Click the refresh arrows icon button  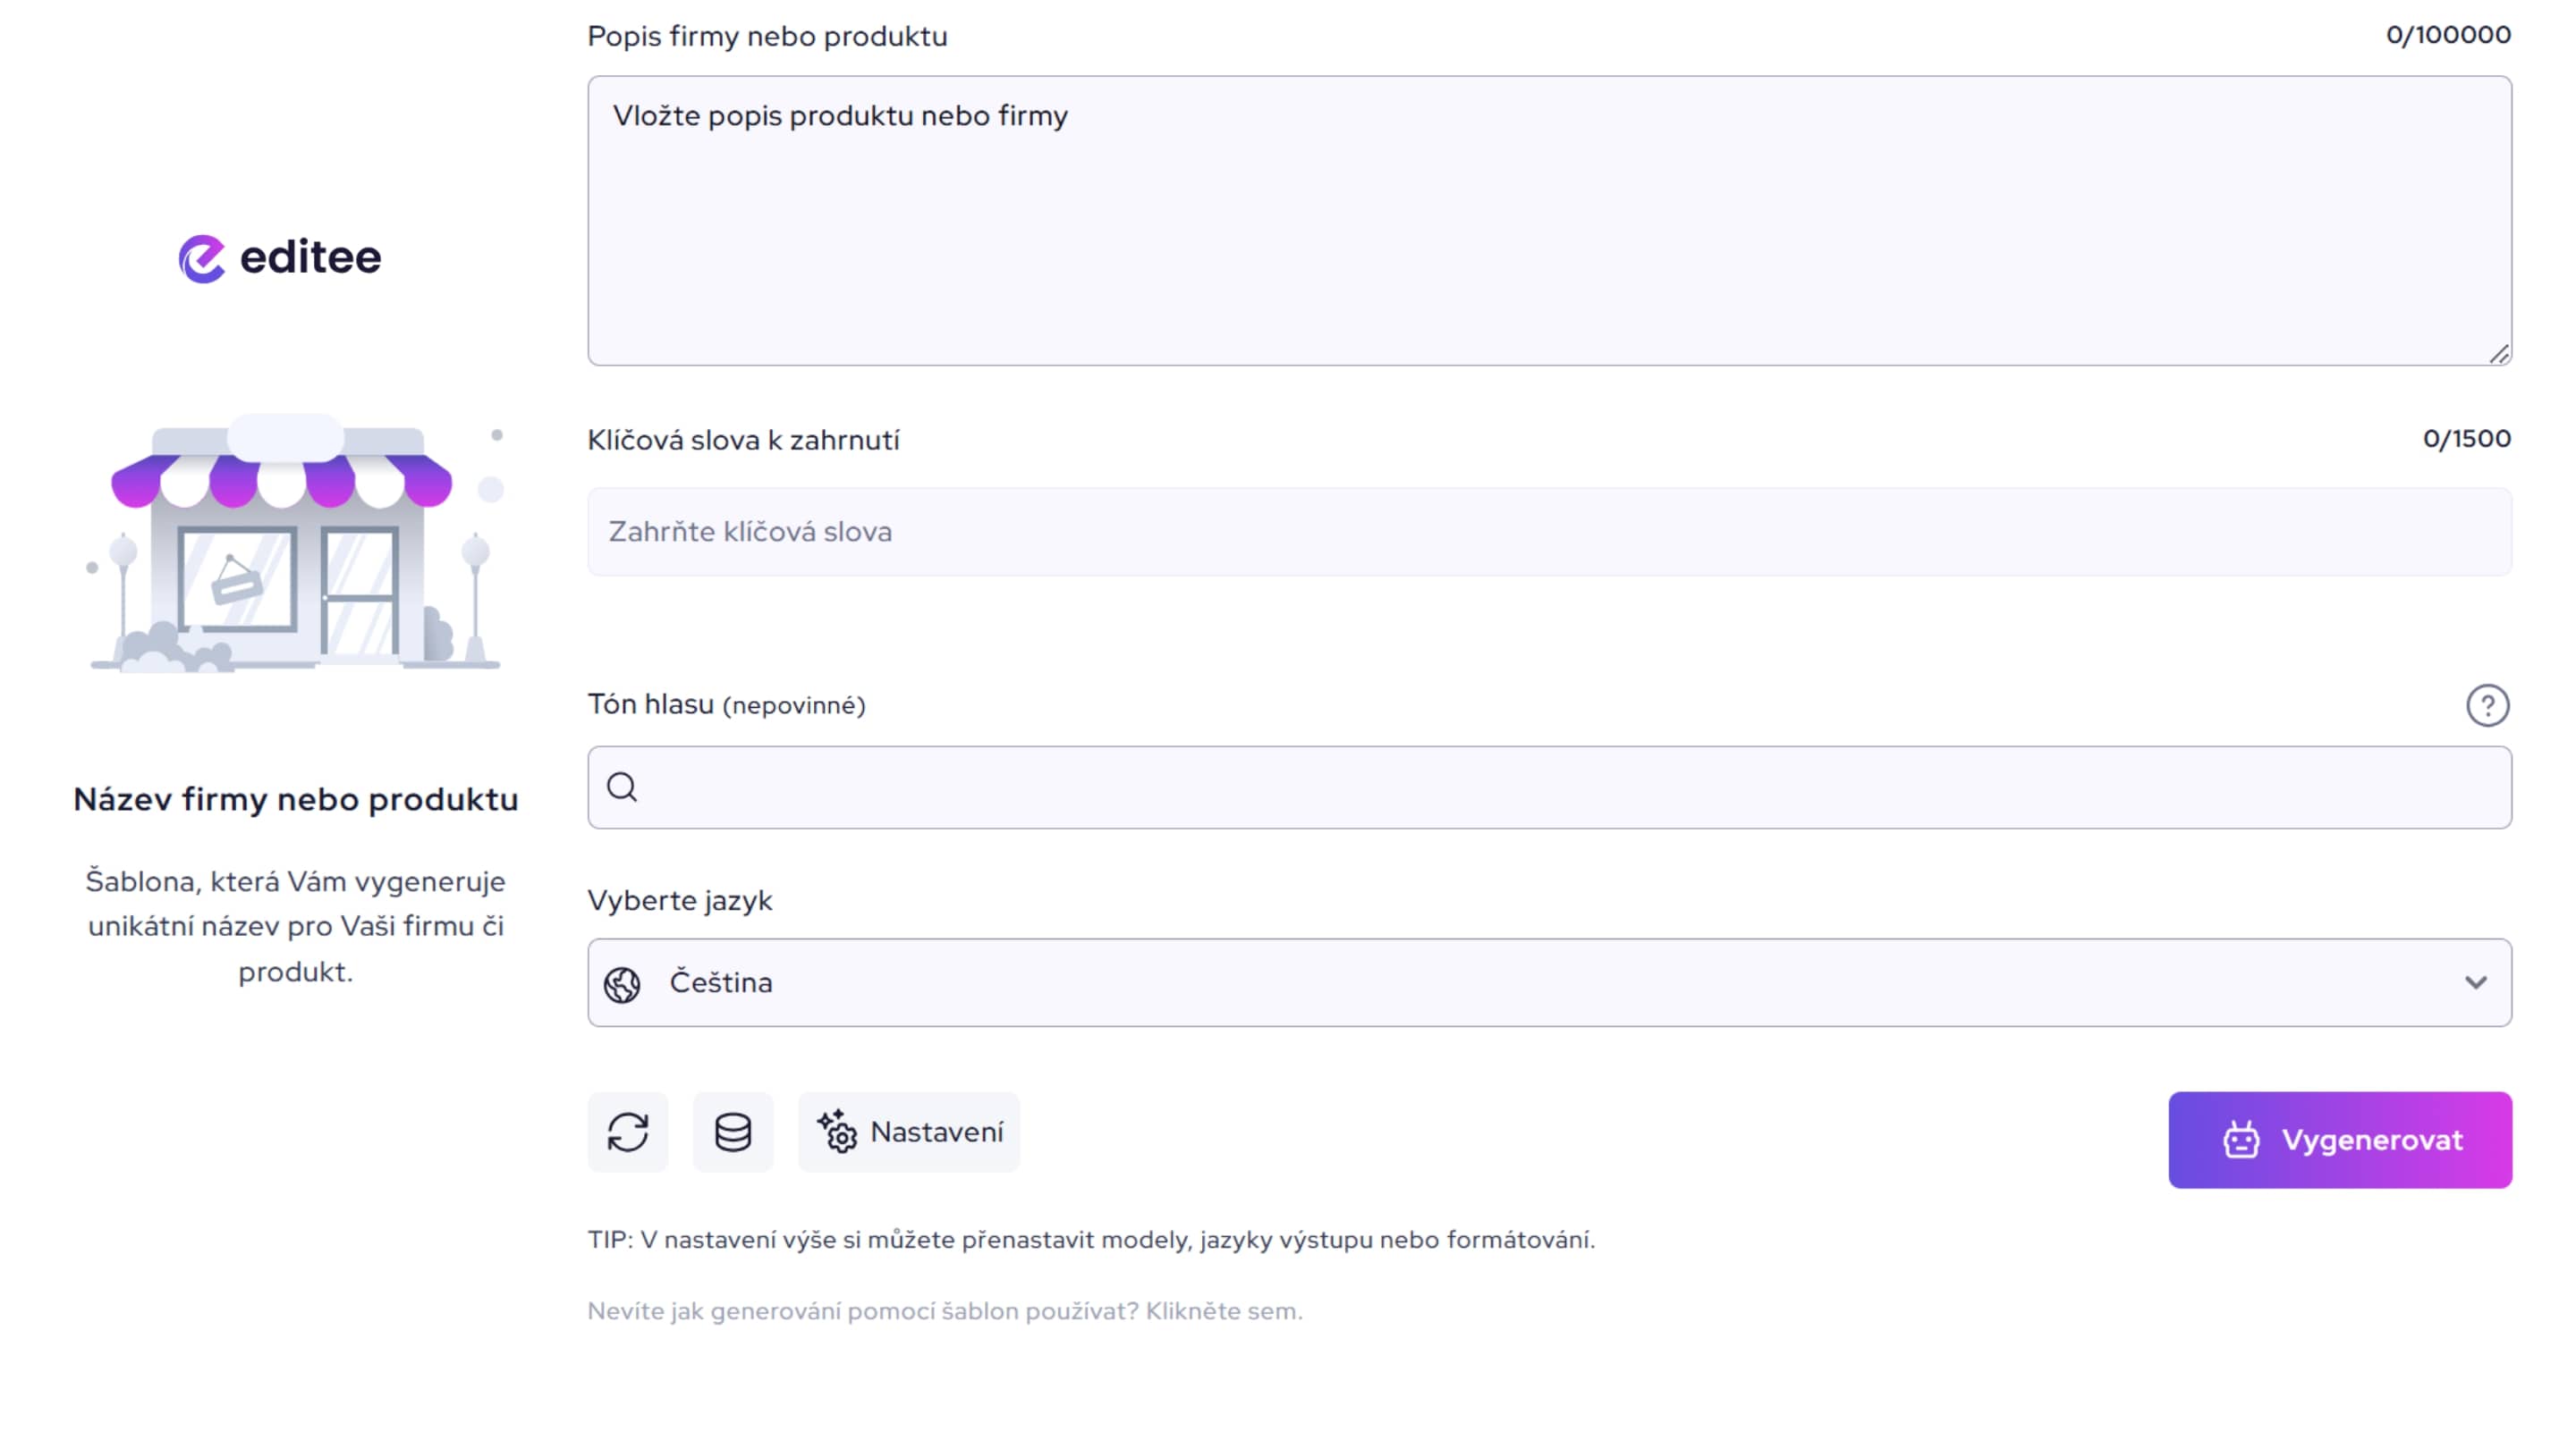point(628,1132)
